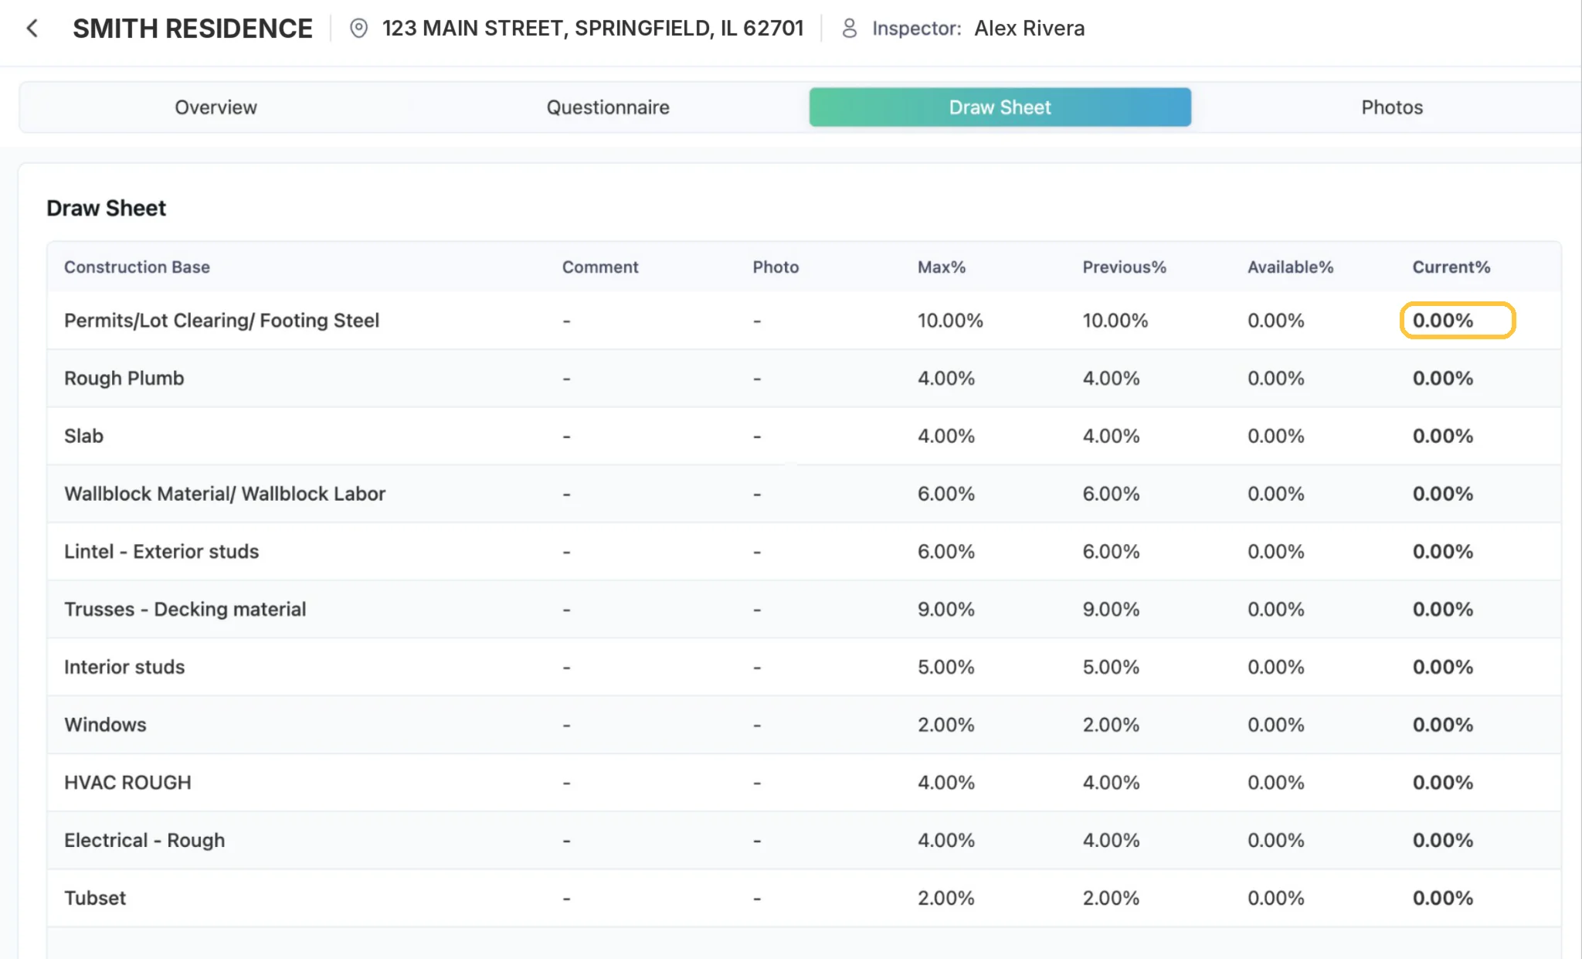Screen dimensions: 1582x959
Task: Select the Rough Plumb row label
Action: pos(124,379)
